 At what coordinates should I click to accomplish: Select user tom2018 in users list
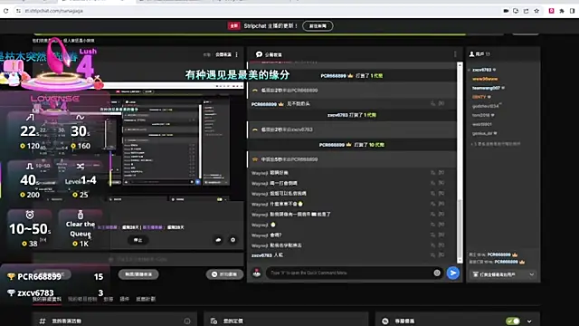[x=480, y=115]
